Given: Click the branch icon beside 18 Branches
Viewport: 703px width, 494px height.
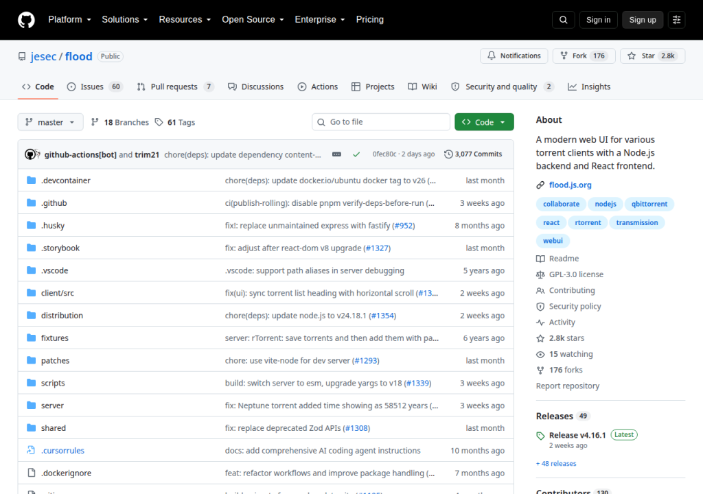Looking at the screenshot, I should pyautogui.click(x=95, y=122).
